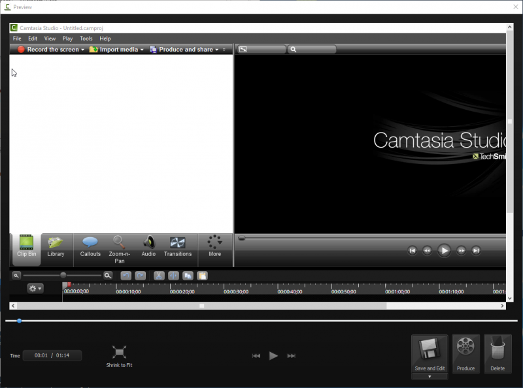Click the timeline zoom slider handle
Image resolution: width=523 pixels, height=388 pixels.
pyautogui.click(x=63, y=276)
